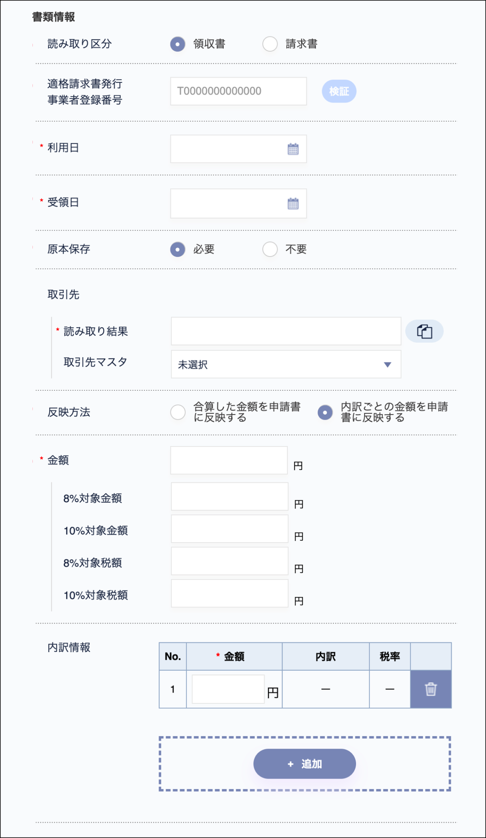Select the 領収書 radio option
The width and height of the screenshot is (486, 838).
point(177,44)
